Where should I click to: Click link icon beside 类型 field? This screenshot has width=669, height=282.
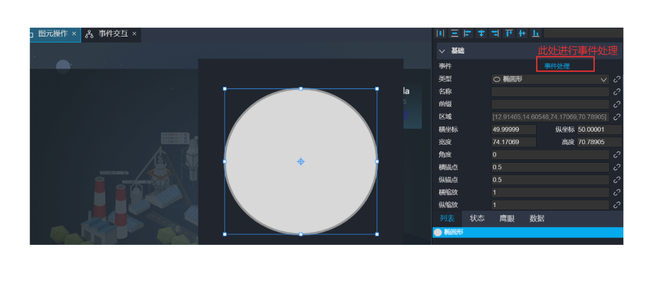[616, 79]
